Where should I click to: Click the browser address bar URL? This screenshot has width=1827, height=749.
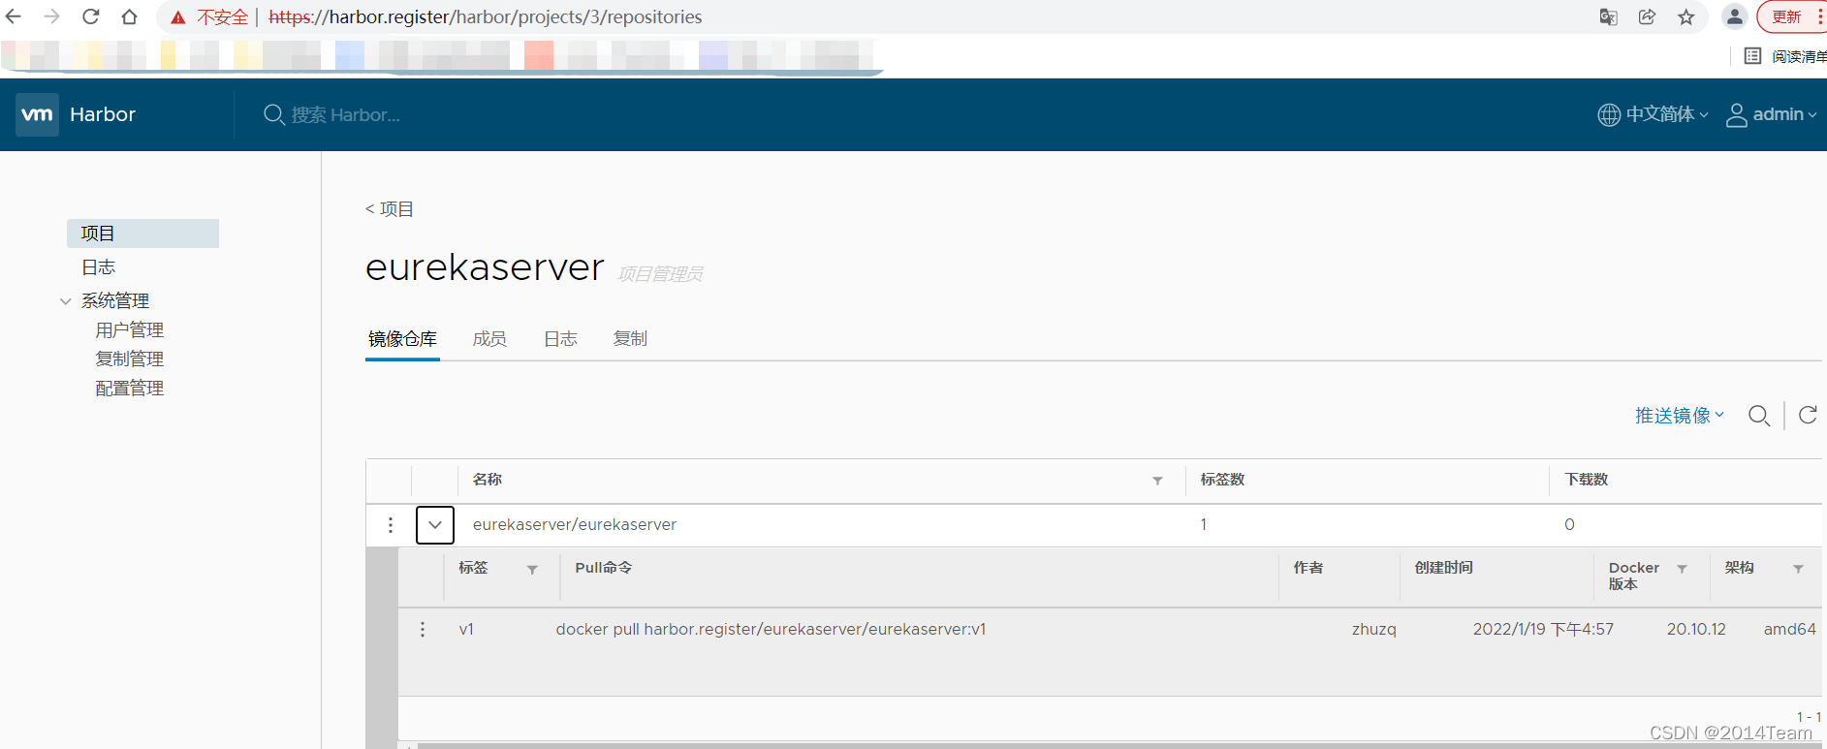coord(485,16)
